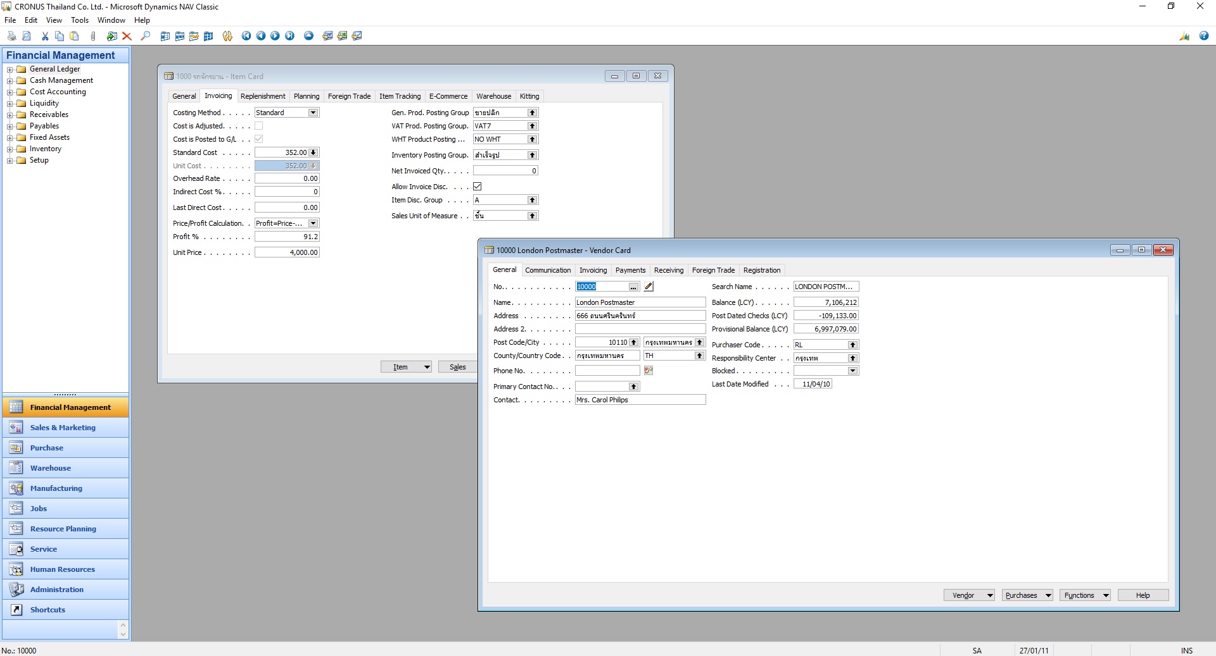Go to Last record icon
Image resolution: width=1216 pixels, height=656 pixels.
coord(289,36)
